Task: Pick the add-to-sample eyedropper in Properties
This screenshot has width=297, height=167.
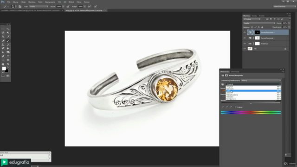Action: pyautogui.click(x=226, y=107)
